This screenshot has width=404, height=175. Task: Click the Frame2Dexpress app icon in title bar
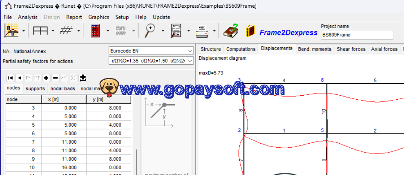9,5
